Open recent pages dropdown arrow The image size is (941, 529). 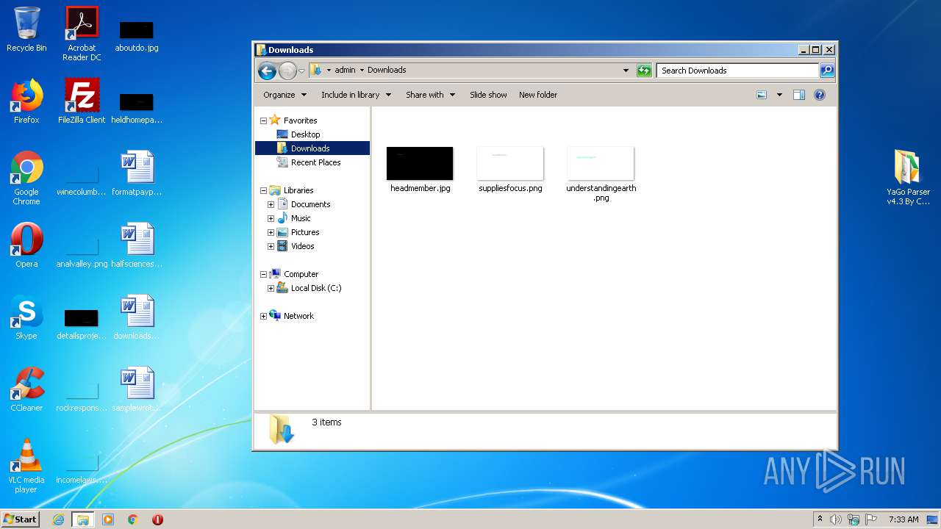tap(301, 71)
